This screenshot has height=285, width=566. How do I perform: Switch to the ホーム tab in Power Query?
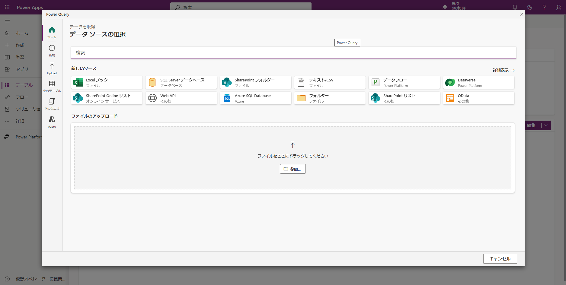(52, 32)
